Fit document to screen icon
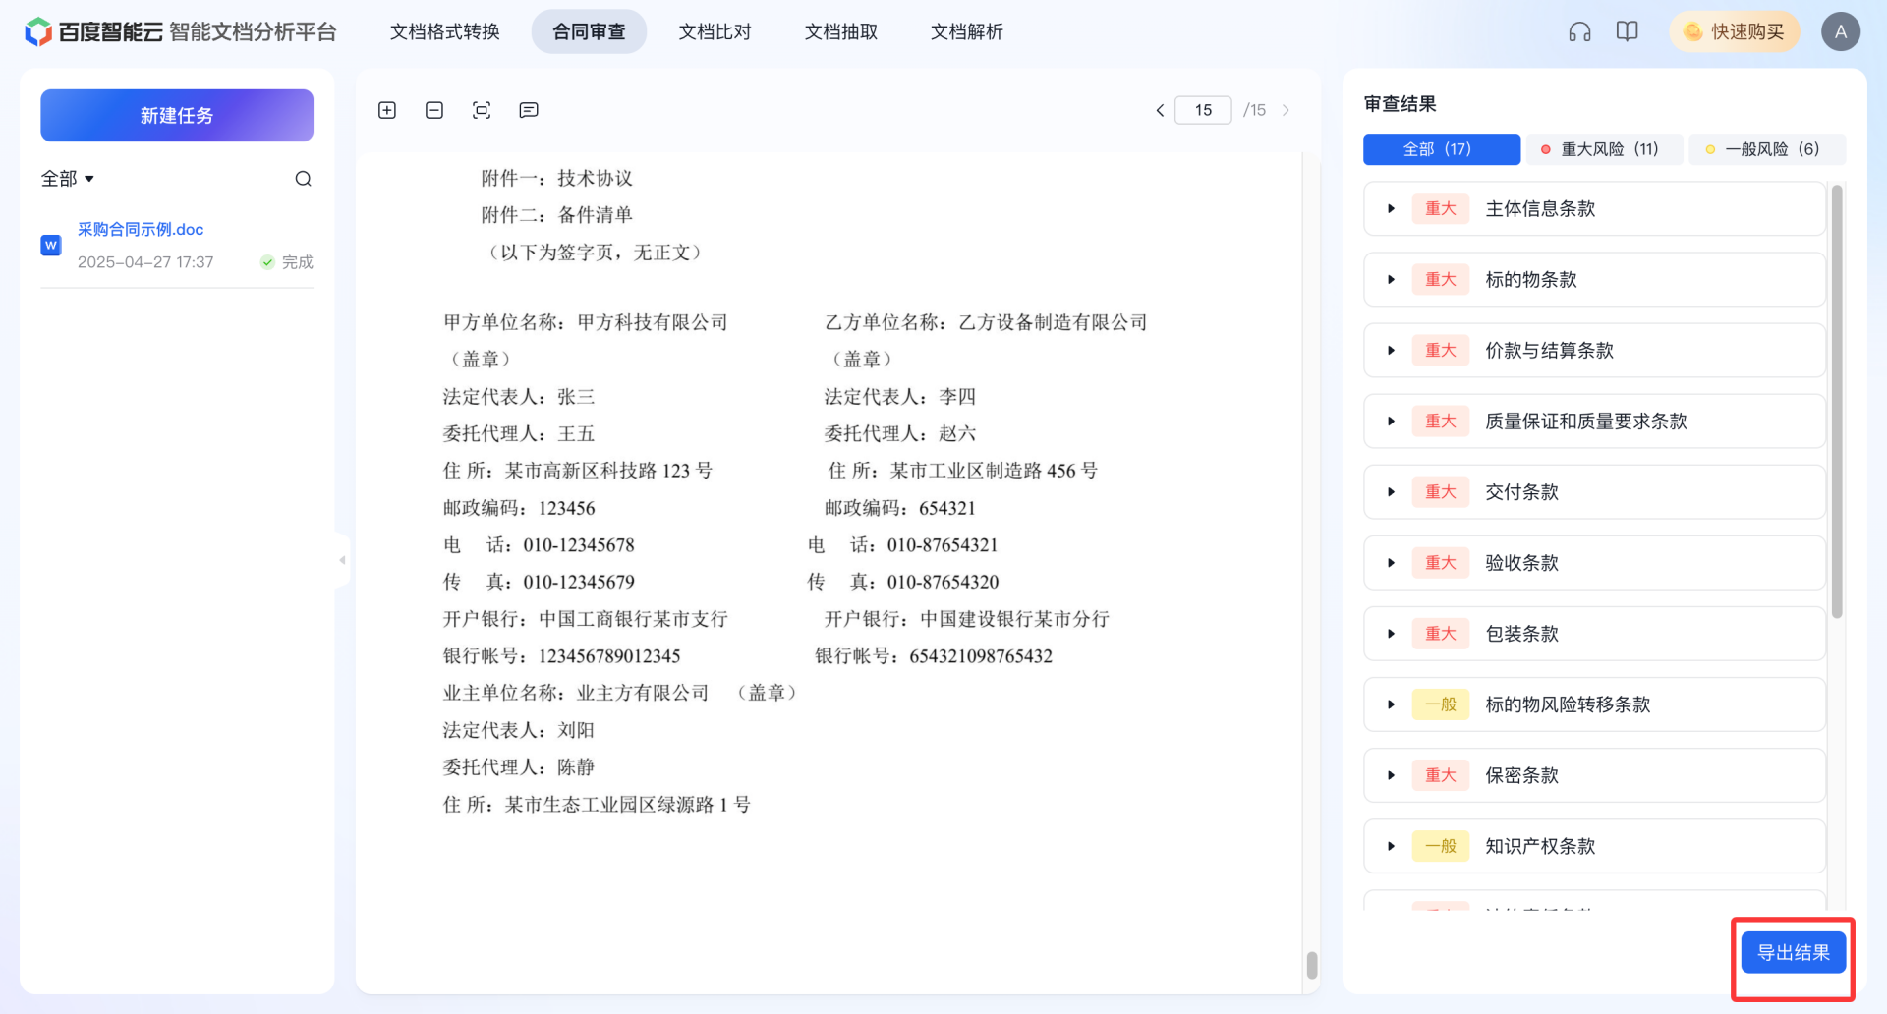1887x1014 pixels. click(x=482, y=110)
